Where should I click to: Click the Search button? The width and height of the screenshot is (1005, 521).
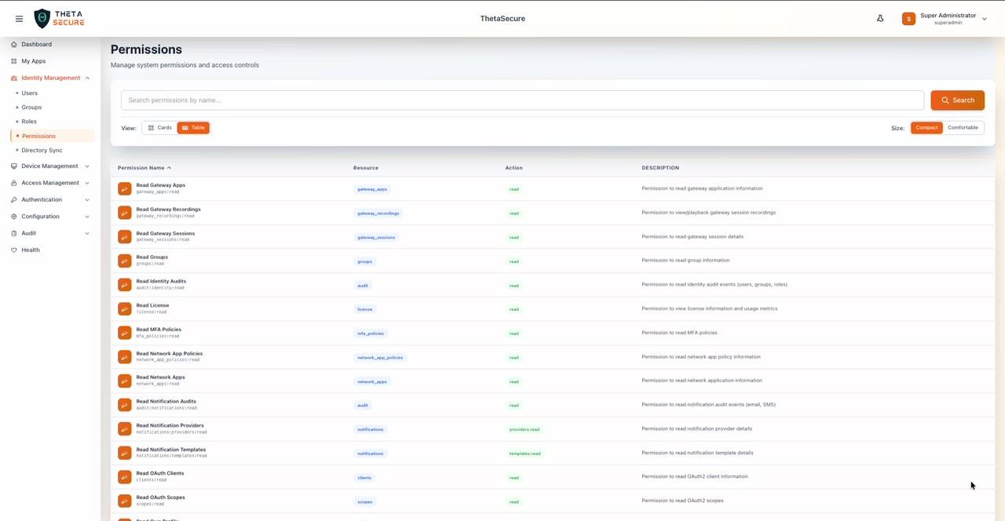tap(957, 100)
